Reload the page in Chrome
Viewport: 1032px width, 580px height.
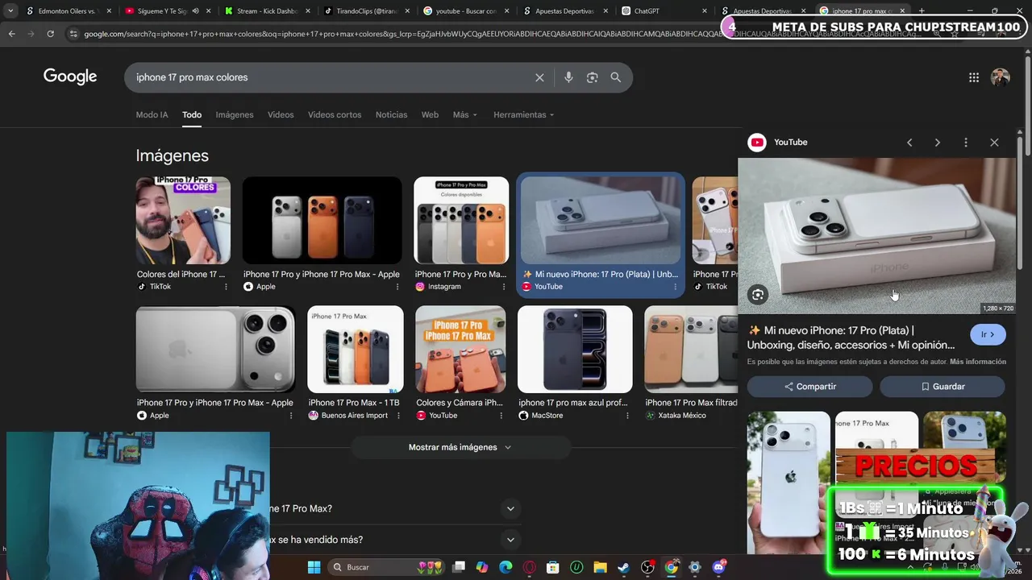pyautogui.click(x=50, y=34)
